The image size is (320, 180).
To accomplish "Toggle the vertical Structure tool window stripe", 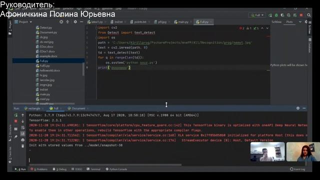I will pyautogui.click(x=10, y=132).
